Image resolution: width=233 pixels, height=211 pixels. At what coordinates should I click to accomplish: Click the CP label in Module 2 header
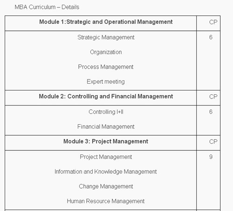click(x=213, y=97)
